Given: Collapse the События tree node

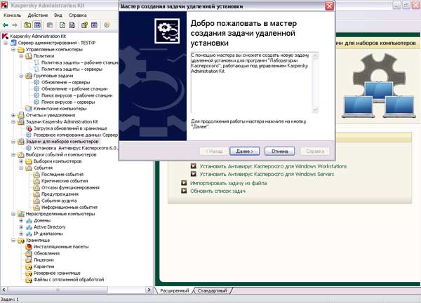Looking at the screenshot, I should 21,168.
